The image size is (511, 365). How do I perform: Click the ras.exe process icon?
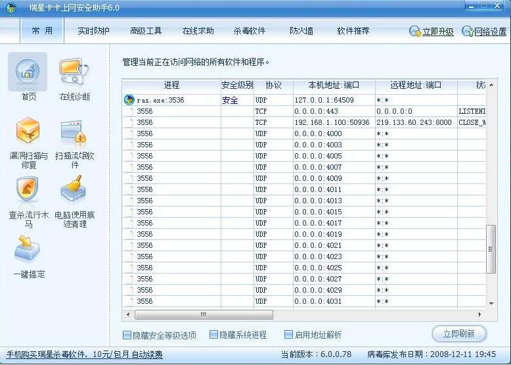129,100
